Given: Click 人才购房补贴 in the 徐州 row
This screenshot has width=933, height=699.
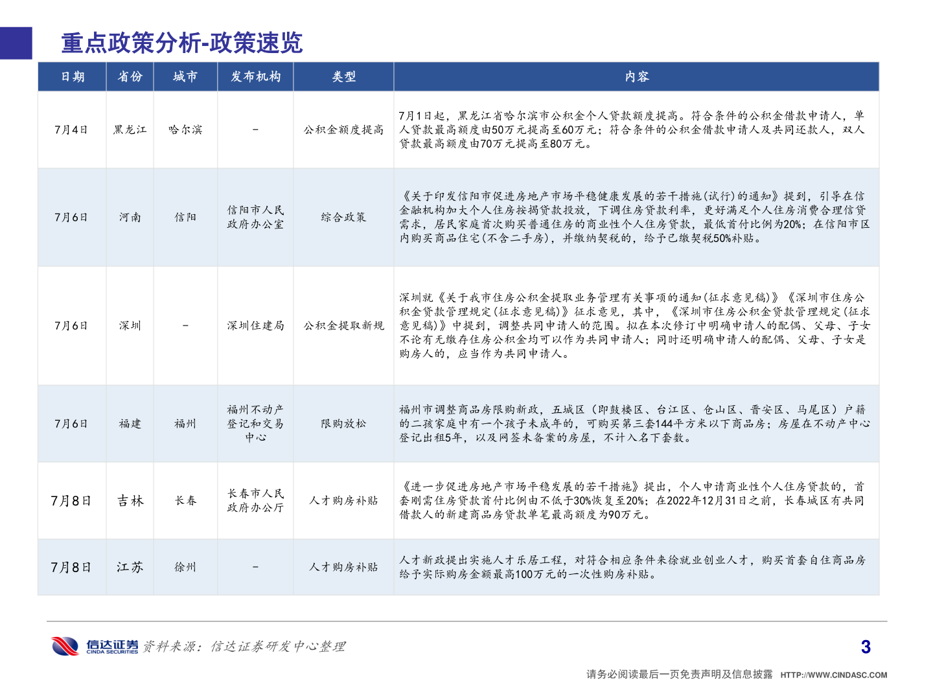Looking at the screenshot, I should tap(343, 567).
